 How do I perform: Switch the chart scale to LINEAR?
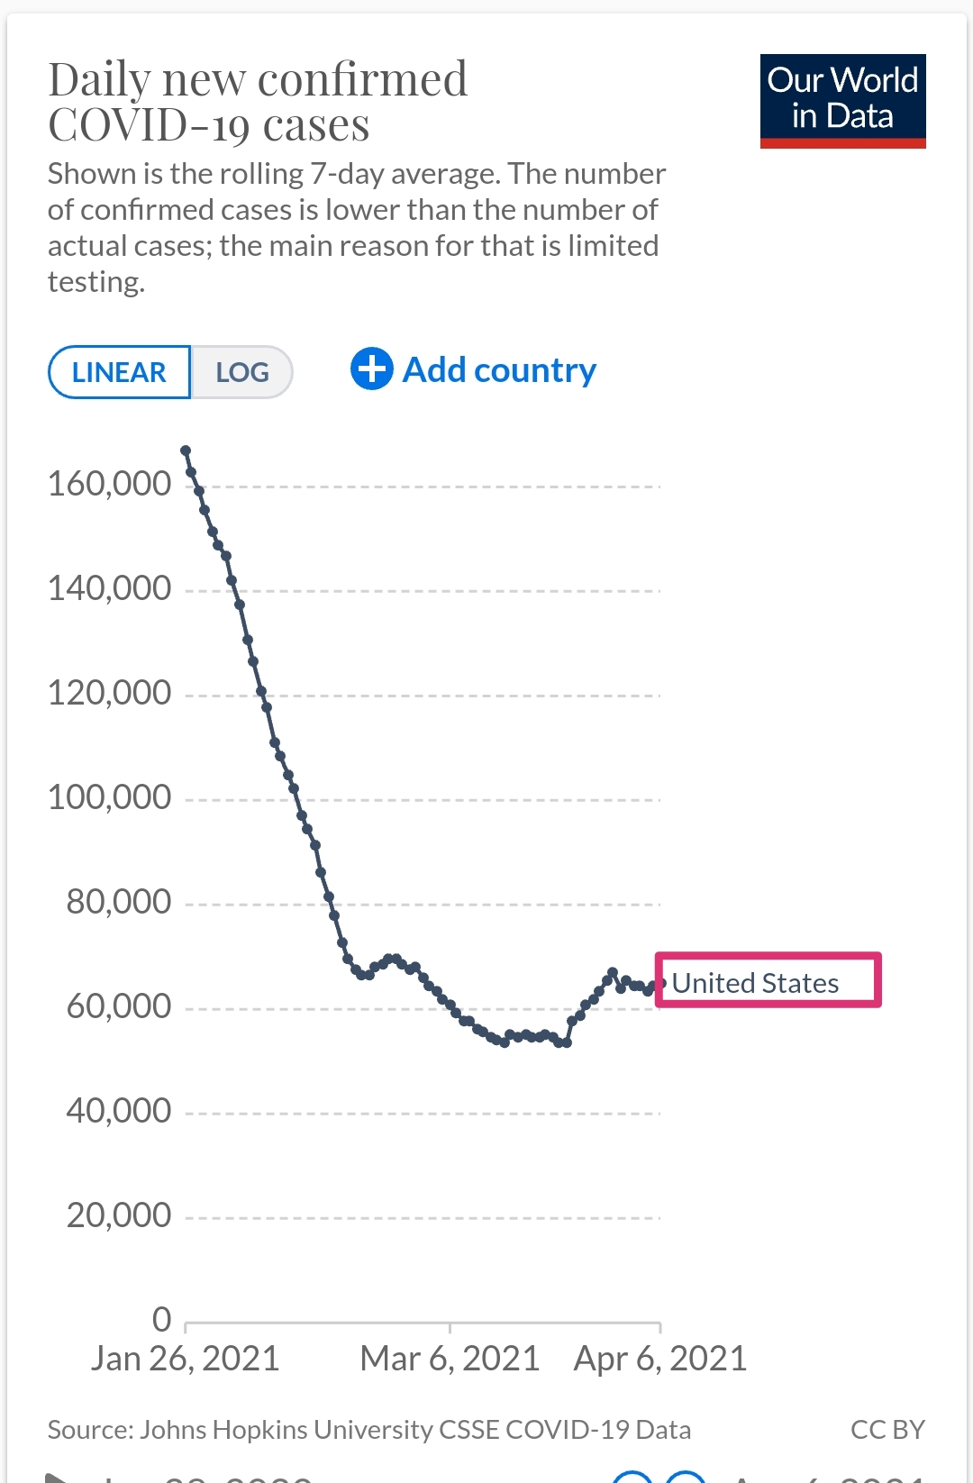pos(119,372)
